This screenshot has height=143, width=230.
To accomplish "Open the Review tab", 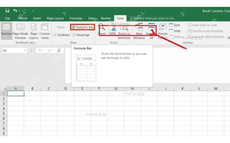I will click(x=106, y=18).
